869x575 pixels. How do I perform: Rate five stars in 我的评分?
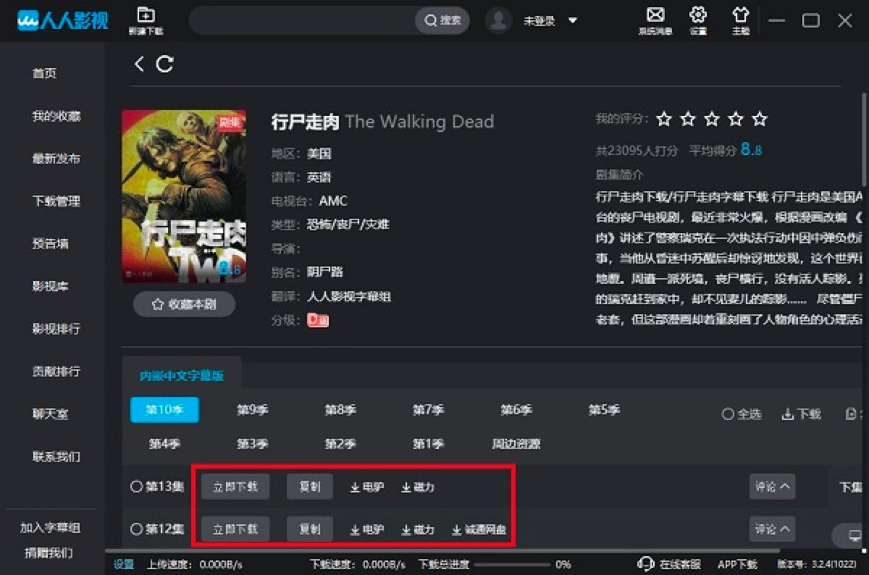pos(759,119)
